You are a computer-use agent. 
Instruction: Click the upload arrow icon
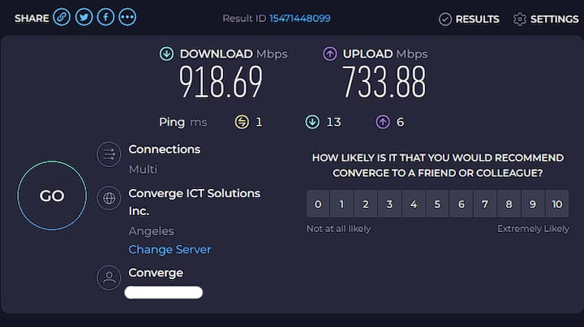(330, 54)
